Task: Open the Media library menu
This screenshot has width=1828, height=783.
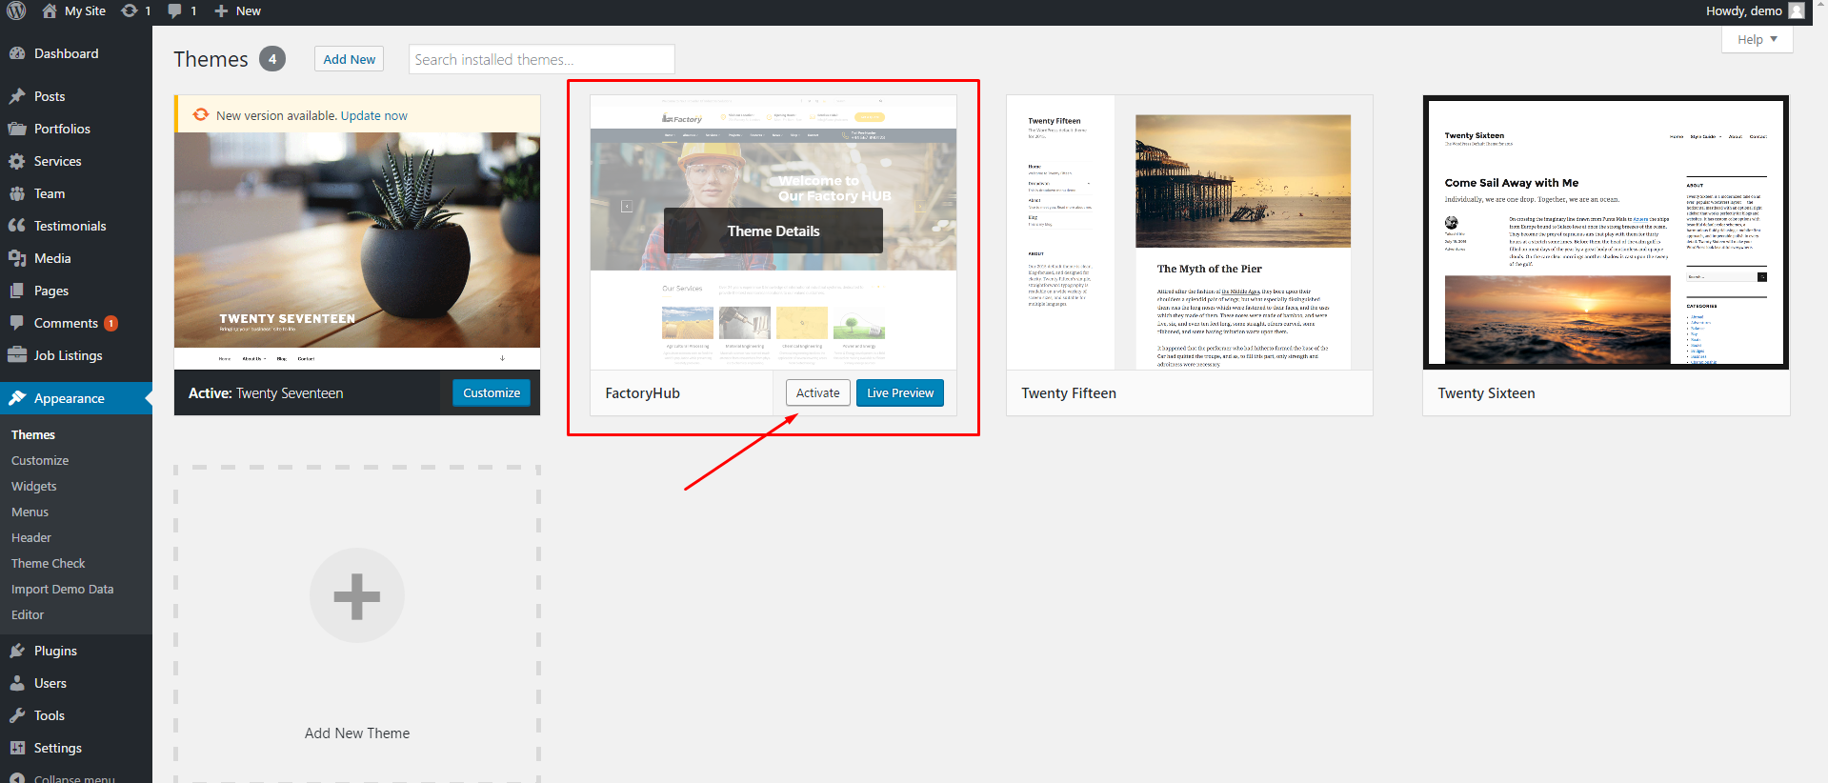Action: point(52,258)
